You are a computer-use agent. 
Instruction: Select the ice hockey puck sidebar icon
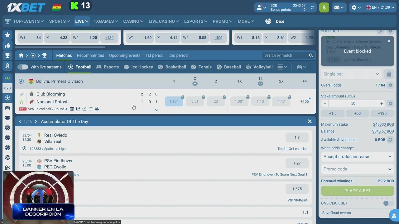point(7,118)
